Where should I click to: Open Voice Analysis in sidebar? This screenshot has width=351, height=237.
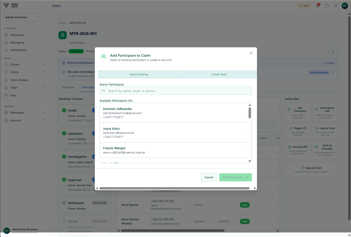point(19,80)
